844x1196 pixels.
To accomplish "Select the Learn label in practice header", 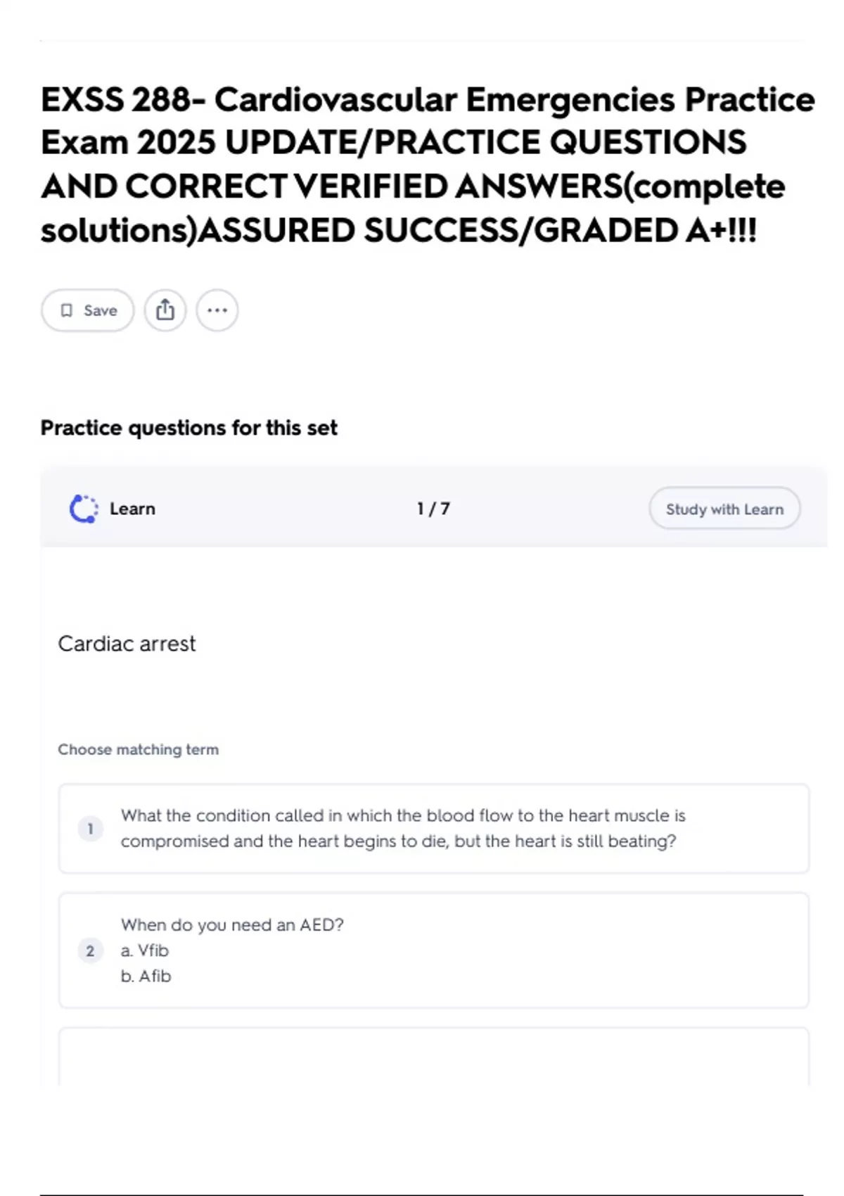I will (132, 509).
